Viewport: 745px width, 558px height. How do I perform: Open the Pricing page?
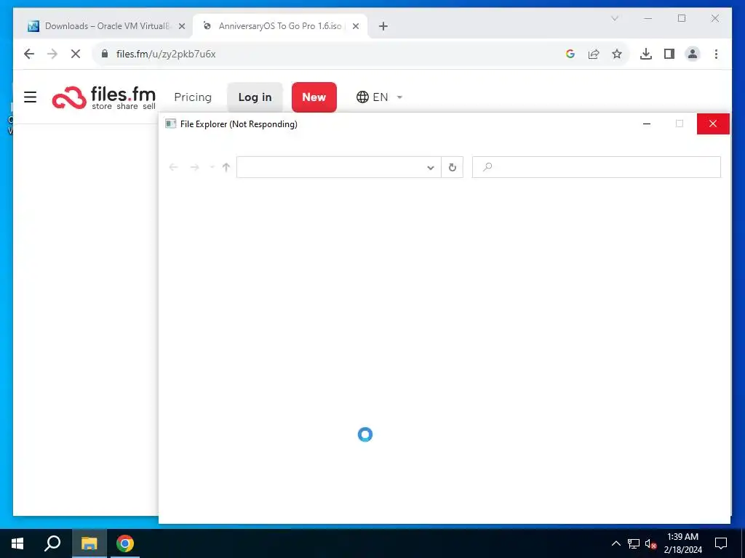click(193, 97)
